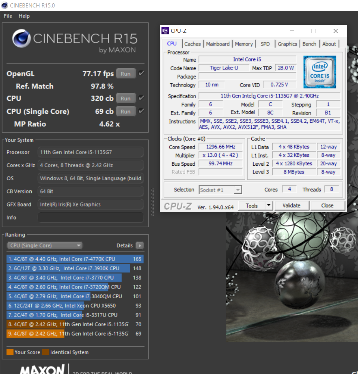The height and width of the screenshot is (374, 358).
Task: Select ranking row 9 with score 69
Action: coord(75,333)
